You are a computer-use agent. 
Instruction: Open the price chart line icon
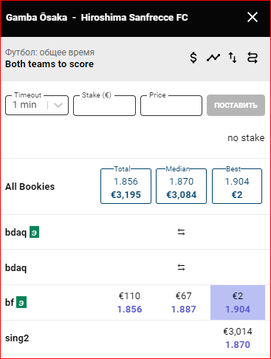tap(213, 58)
